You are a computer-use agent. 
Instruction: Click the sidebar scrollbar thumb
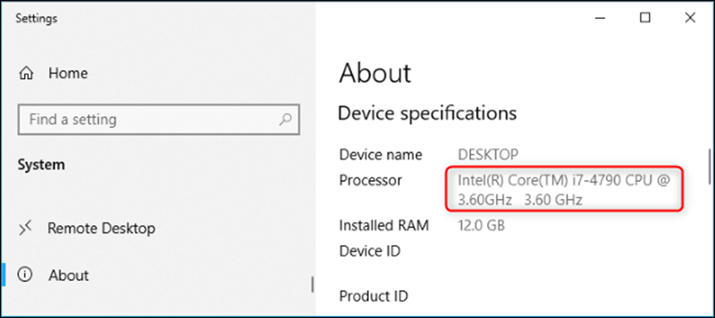(x=312, y=284)
